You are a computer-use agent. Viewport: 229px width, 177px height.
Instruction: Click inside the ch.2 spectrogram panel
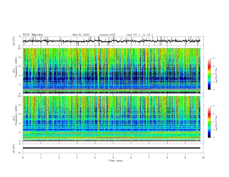point(112,119)
